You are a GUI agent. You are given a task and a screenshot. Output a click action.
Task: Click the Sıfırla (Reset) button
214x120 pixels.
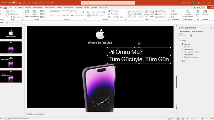click(43, 14)
